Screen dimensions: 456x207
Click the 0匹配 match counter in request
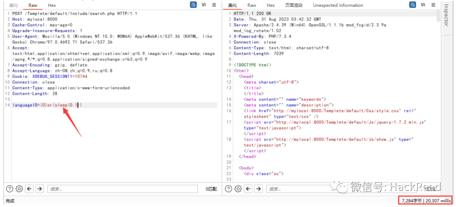click(x=211, y=189)
